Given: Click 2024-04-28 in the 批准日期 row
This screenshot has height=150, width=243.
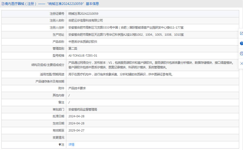Looking at the screenshot, I should pos(76,116).
